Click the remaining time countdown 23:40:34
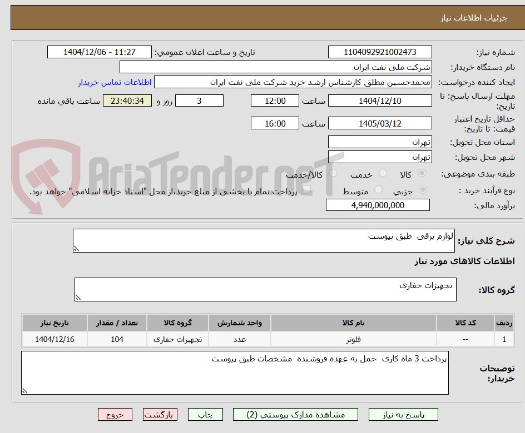Image resolution: width=525 pixels, height=433 pixels. tap(127, 100)
